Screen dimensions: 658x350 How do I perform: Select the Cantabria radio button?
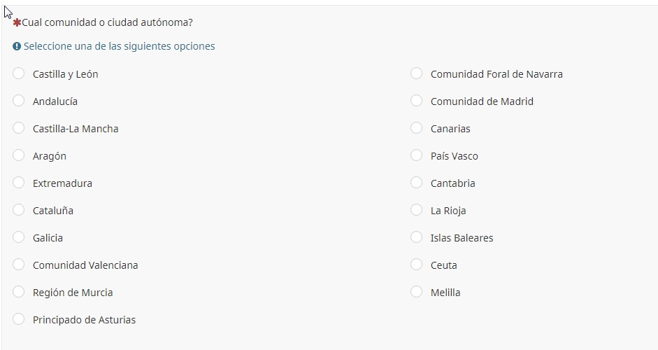point(417,183)
